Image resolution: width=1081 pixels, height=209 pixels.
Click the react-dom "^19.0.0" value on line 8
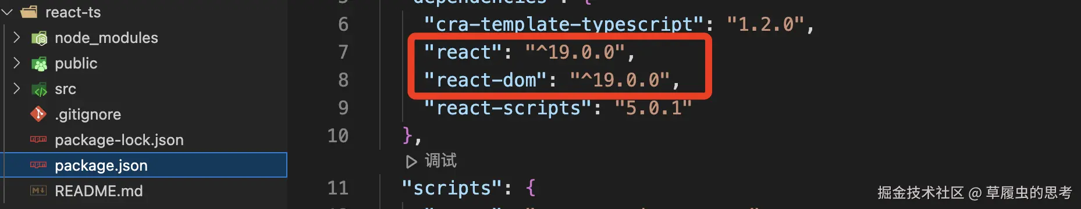620,80
